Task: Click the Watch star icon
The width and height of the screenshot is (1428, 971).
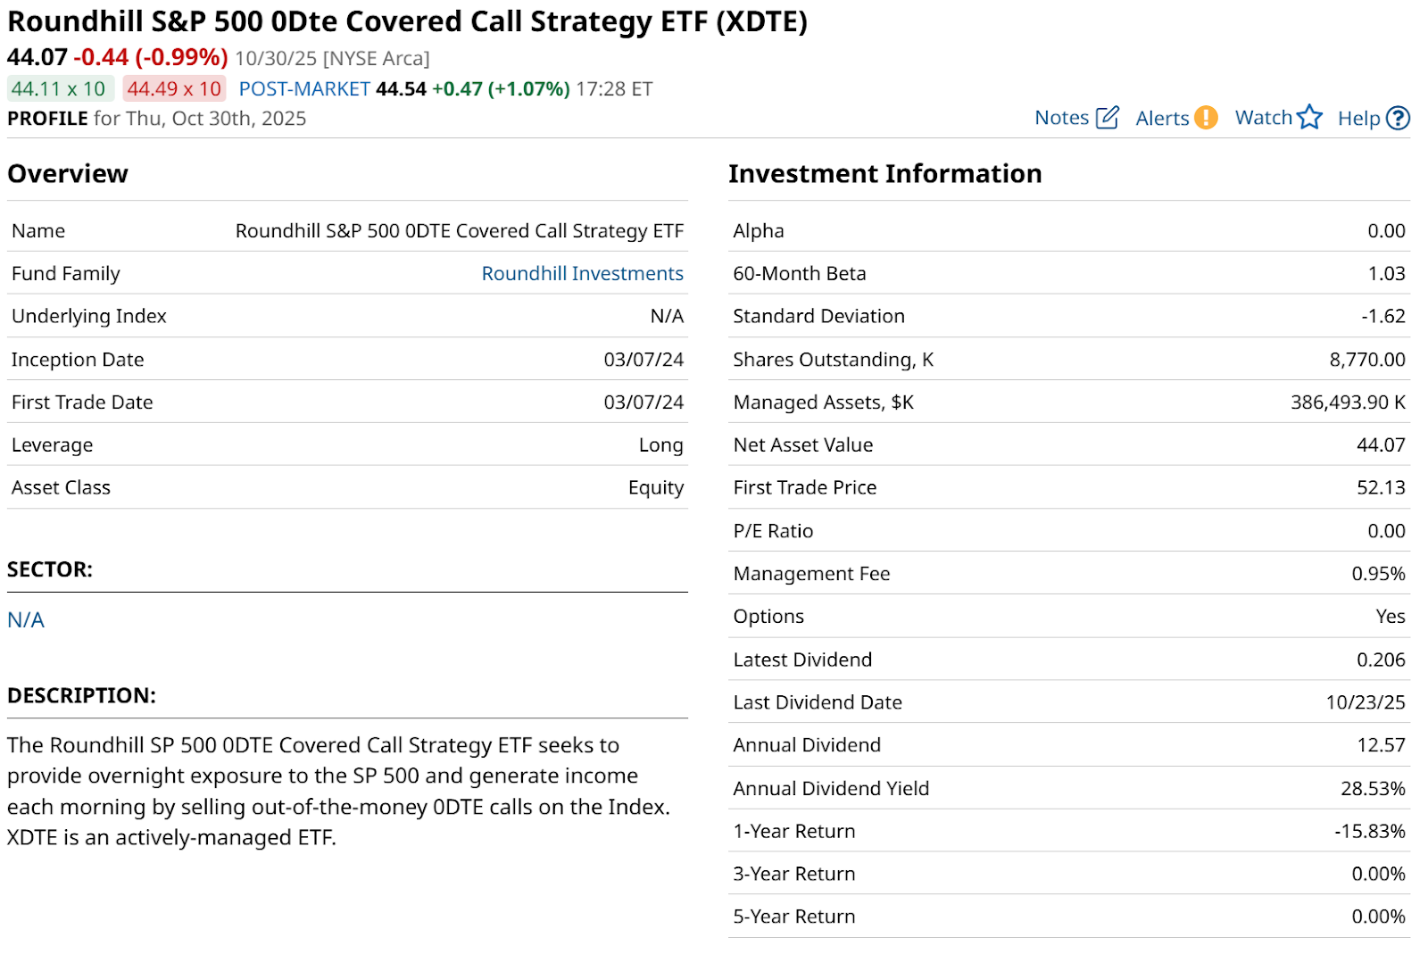Action: (1309, 117)
